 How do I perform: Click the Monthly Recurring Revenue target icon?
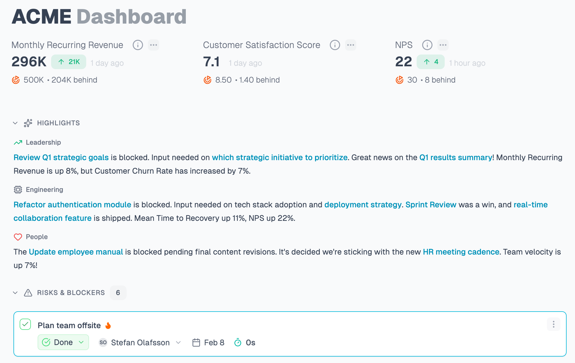pyautogui.click(x=16, y=80)
